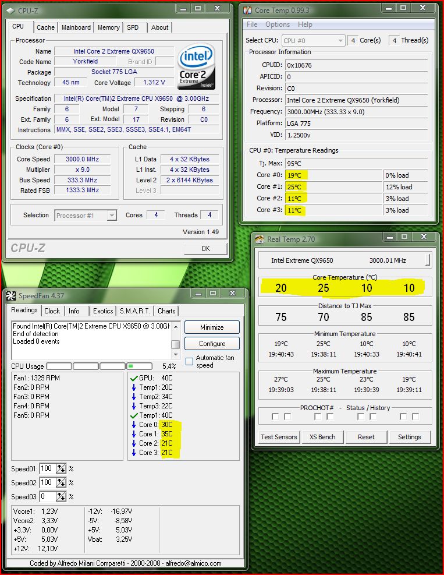
Task: Click the Real Temp small gauge beside 3000.01 MHz
Action: pos(428,260)
